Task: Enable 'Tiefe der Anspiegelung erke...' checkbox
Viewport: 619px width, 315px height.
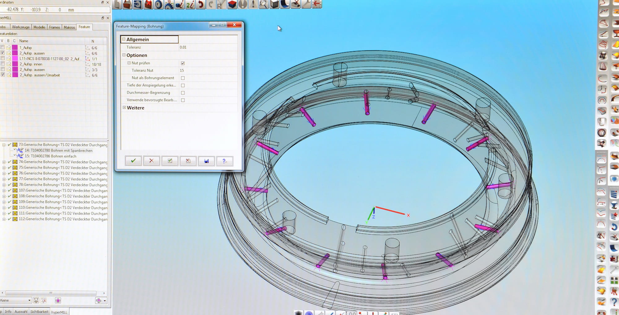Action: [183, 85]
